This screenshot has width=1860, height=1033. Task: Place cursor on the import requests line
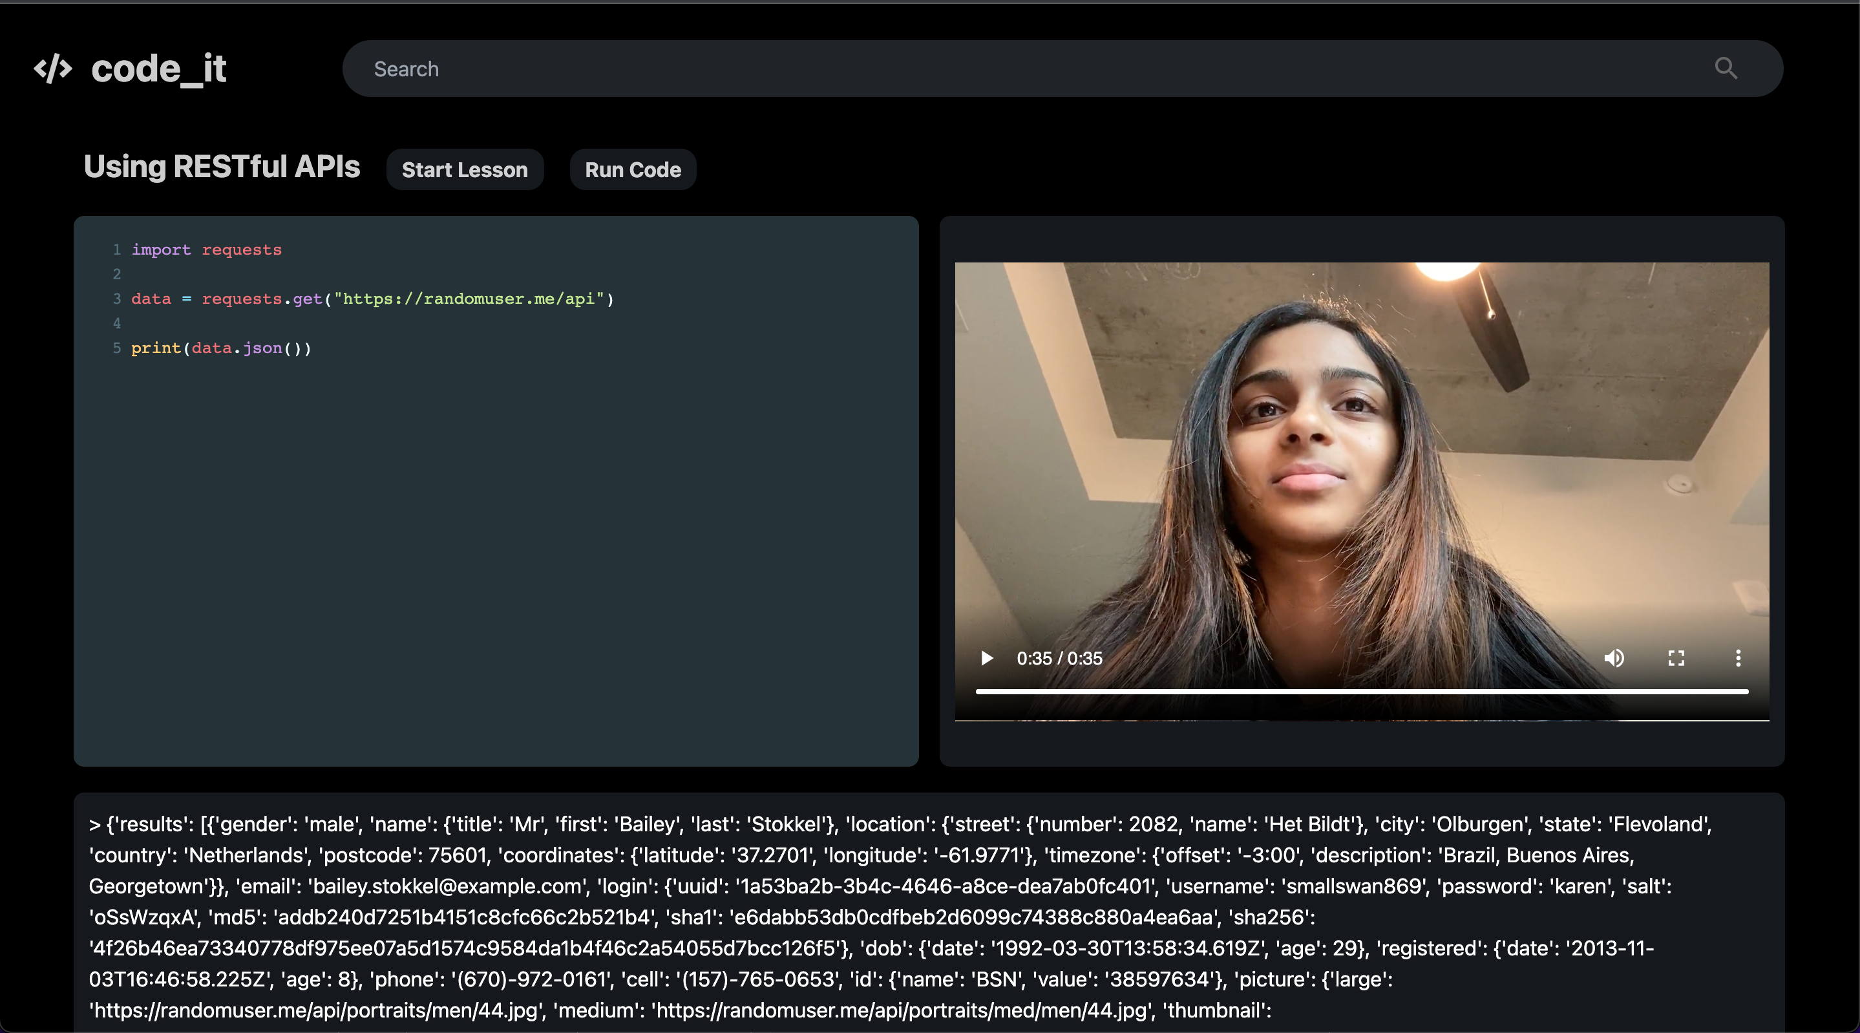point(207,250)
